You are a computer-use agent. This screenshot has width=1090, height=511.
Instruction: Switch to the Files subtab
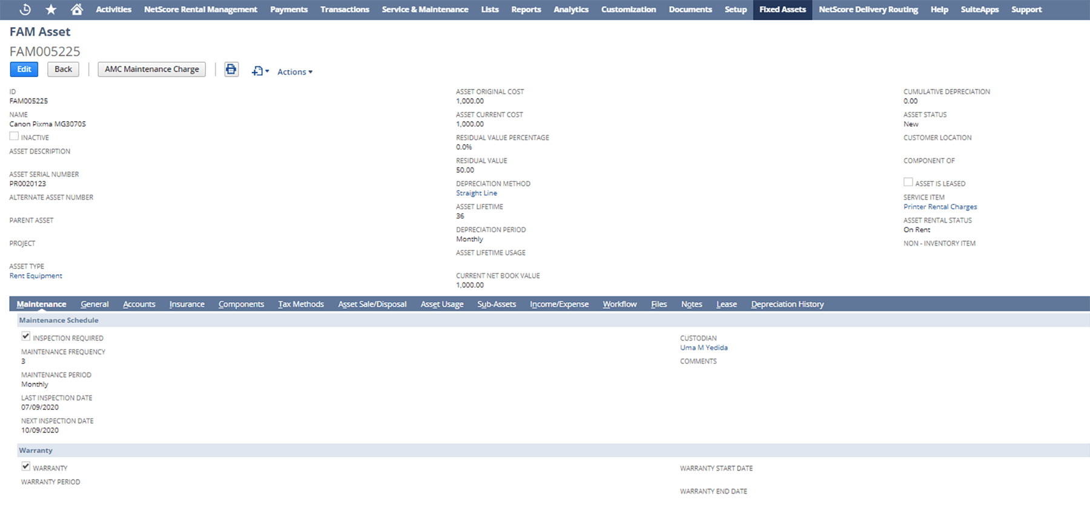click(x=659, y=304)
